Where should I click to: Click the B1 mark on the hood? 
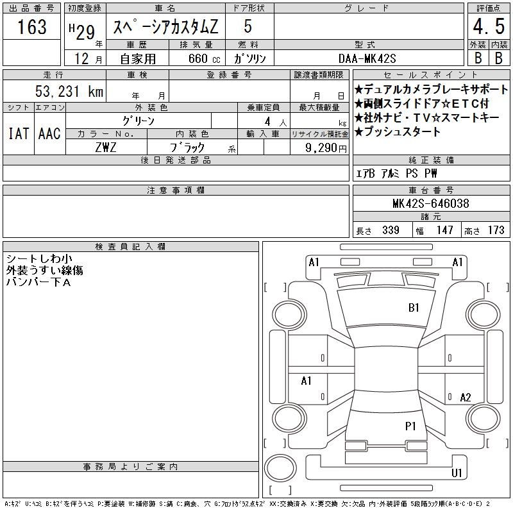[414, 308]
